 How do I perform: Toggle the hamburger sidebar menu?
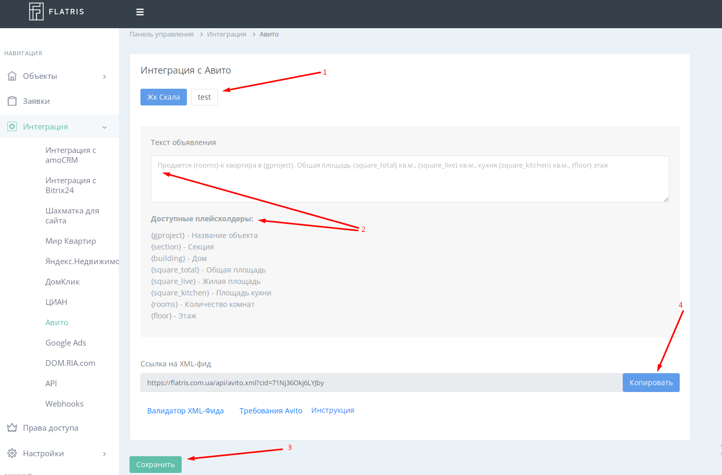coord(140,12)
